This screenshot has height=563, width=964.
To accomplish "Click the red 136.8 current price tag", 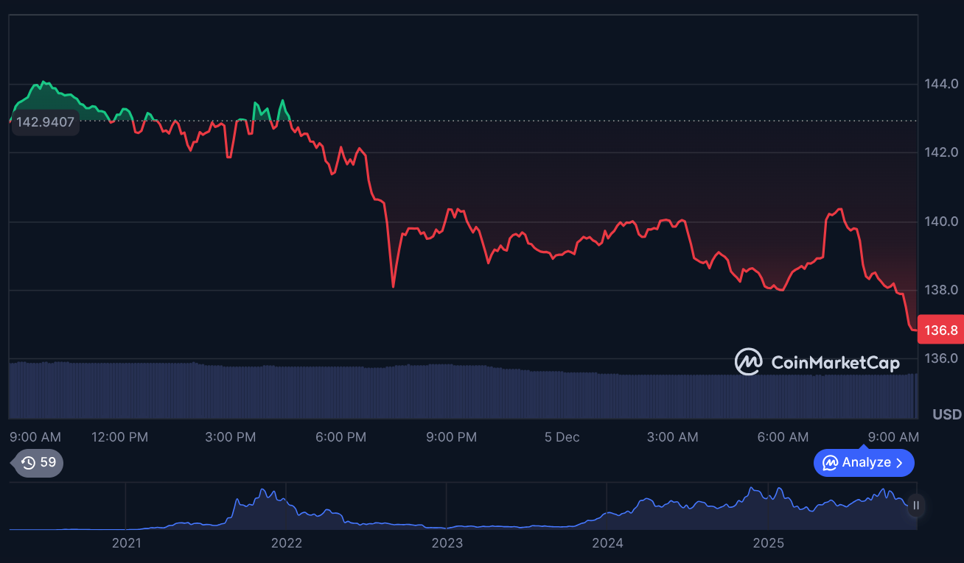I will (940, 330).
